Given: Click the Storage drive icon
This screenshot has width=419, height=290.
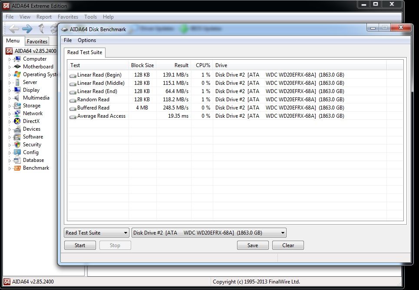Looking at the screenshot, I should [17, 106].
